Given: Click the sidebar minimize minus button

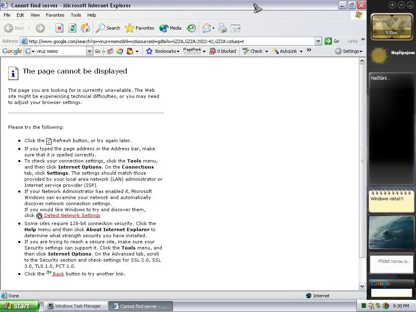Looking at the screenshot, I should pos(410,5).
